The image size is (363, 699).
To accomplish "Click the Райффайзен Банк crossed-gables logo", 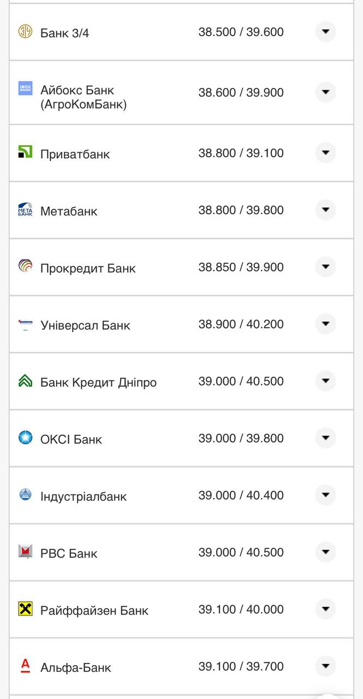I will 24,609.
